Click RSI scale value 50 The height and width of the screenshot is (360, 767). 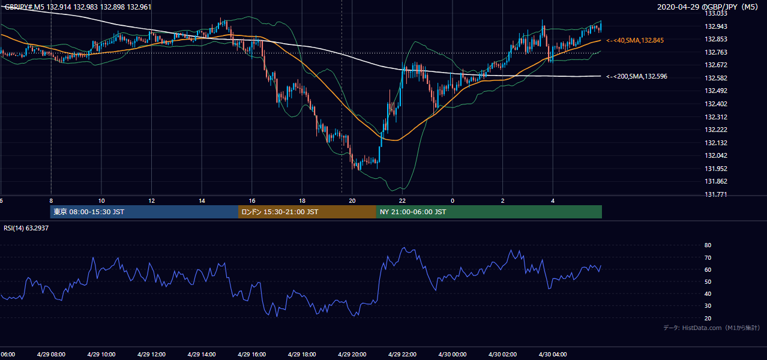coord(708,281)
